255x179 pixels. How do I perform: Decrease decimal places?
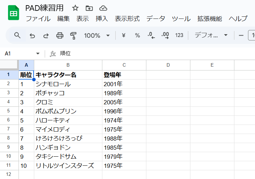151,35
